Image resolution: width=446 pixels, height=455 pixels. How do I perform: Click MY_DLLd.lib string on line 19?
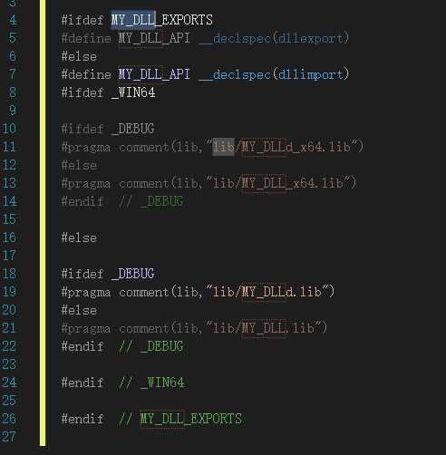(x=282, y=292)
